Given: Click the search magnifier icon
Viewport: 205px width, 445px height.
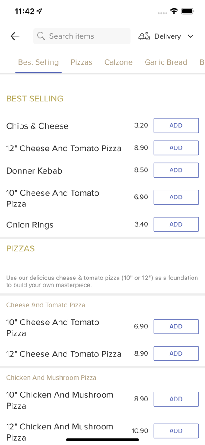Looking at the screenshot, I should (41, 36).
